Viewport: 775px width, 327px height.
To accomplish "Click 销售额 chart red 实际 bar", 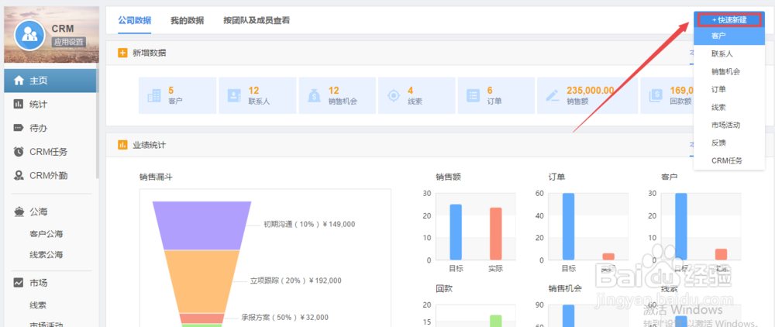I will pyautogui.click(x=496, y=234).
